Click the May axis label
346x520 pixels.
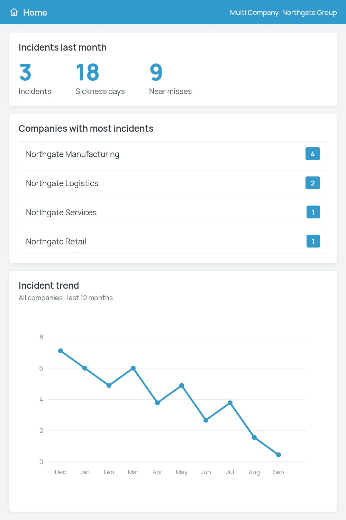point(182,472)
